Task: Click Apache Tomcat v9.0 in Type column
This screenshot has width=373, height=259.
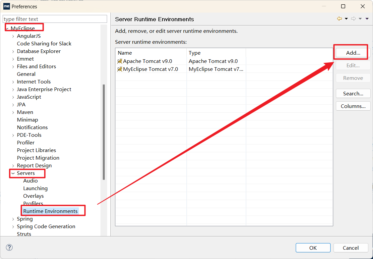Action: coord(213,61)
